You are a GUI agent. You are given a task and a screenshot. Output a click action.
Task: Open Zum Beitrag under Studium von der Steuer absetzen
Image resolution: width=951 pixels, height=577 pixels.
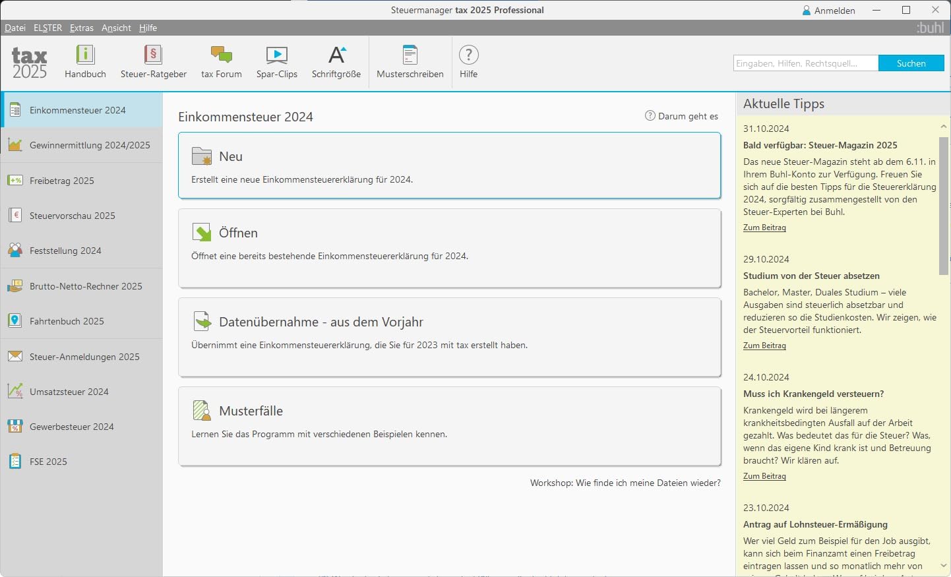tap(764, 346)
